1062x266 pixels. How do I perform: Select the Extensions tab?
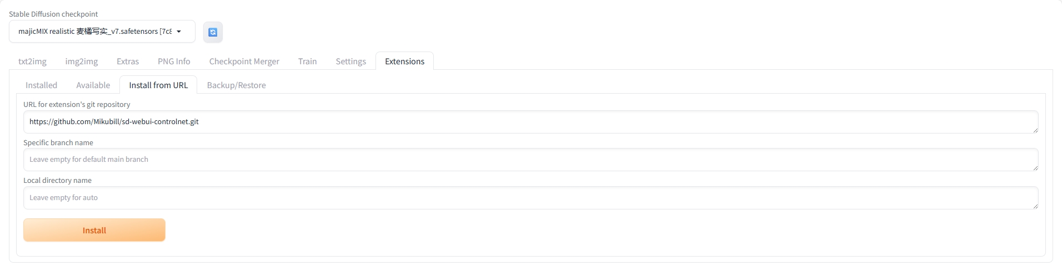coord(404,61)
